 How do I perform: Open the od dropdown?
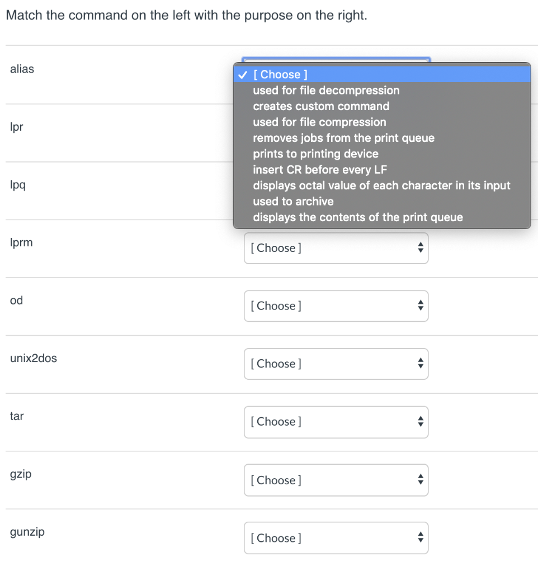(x=336, y=306)
